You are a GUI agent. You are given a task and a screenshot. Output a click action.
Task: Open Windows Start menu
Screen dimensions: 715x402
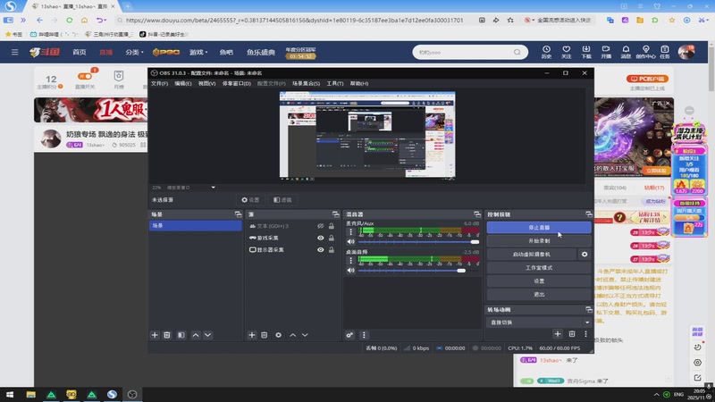[10, 395]
